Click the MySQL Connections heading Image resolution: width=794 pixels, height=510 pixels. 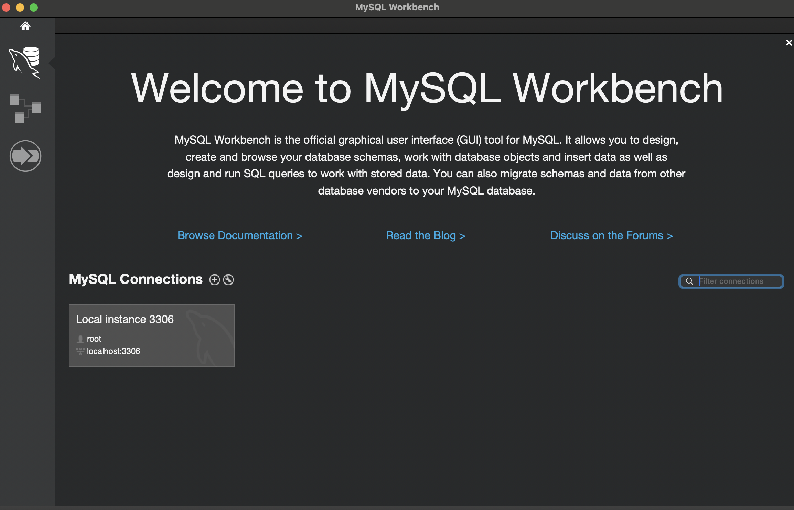tap(136, 279)
